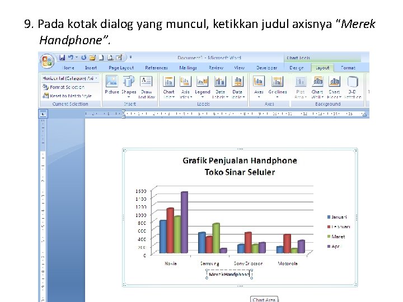Image resolution: width=403 pixels, height=302 pixels.
Task: Open the Gridlines menu
Action: tap(277, 87)
